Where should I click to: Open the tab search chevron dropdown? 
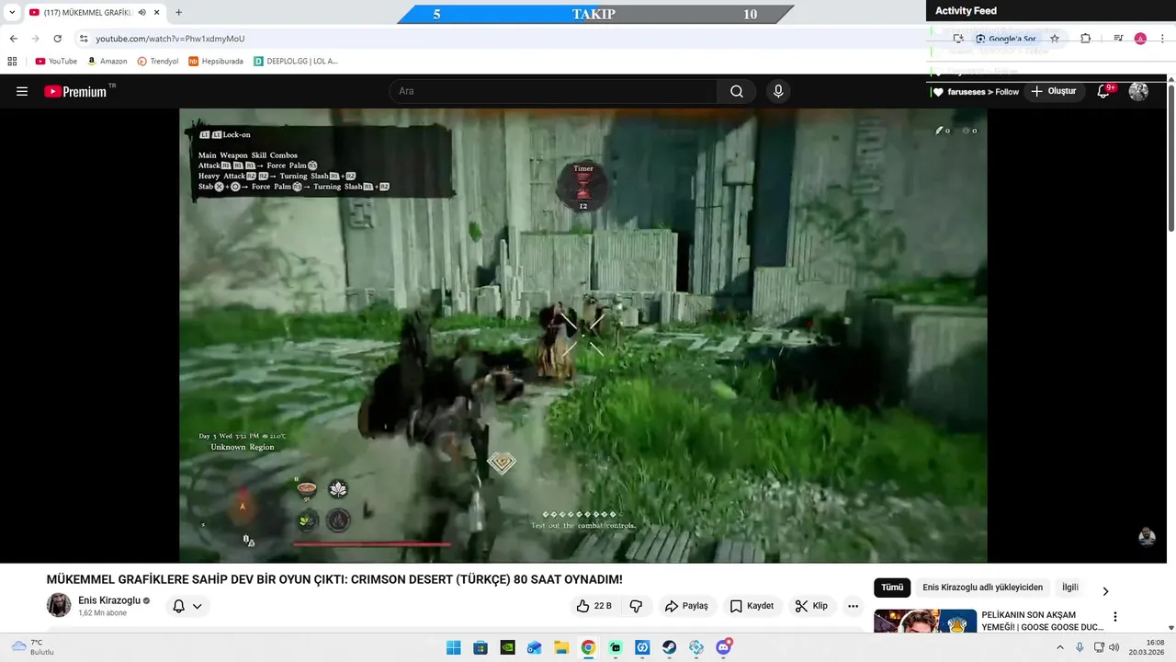click(12, 13)
